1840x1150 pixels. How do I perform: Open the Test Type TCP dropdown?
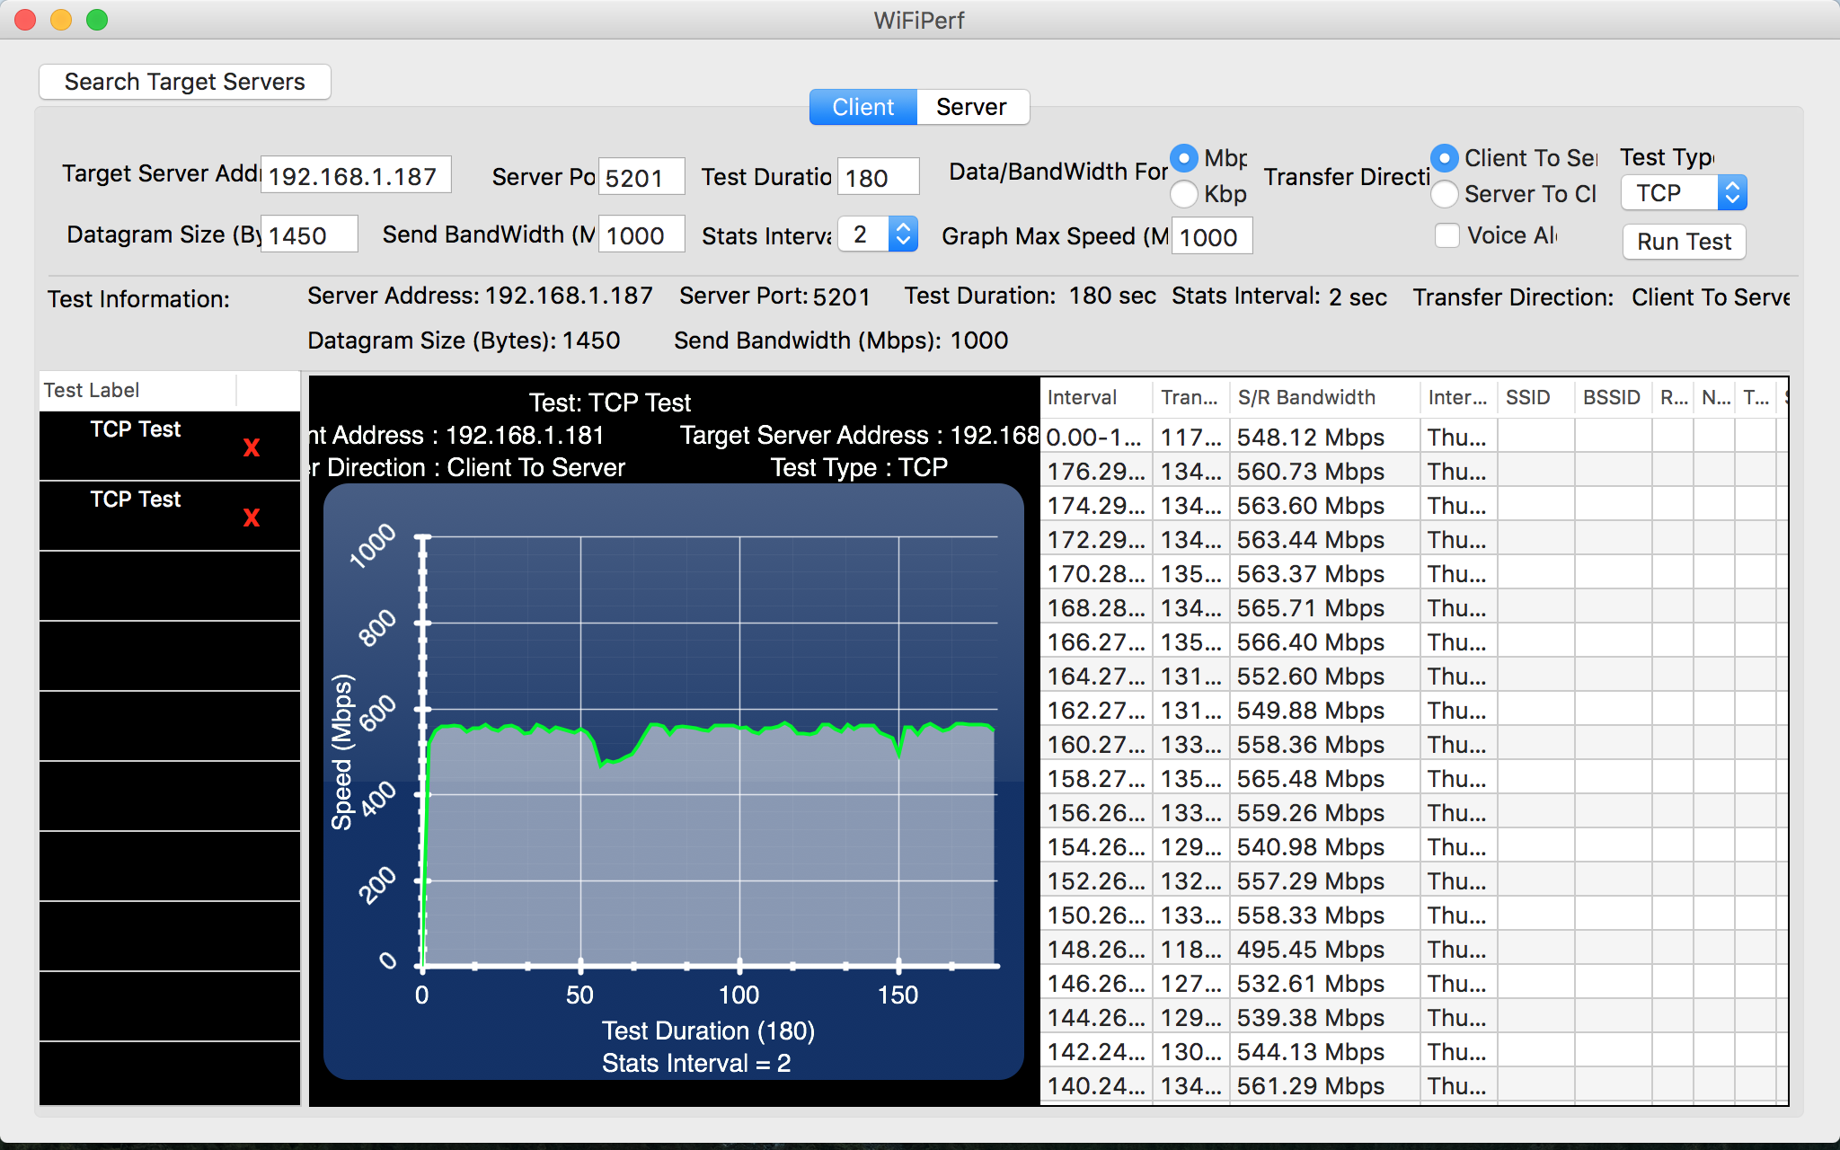click(1683, 193)
